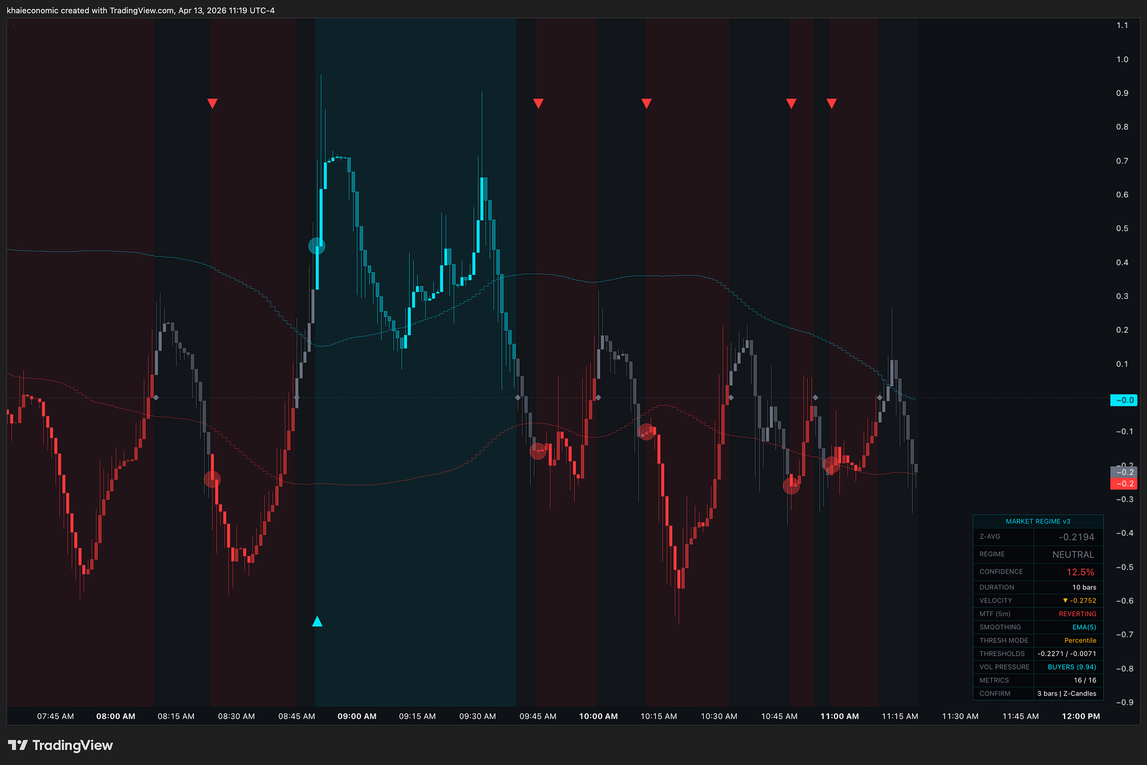Click the gray zero-line diamond near 08:10 AM

(156, 397)
